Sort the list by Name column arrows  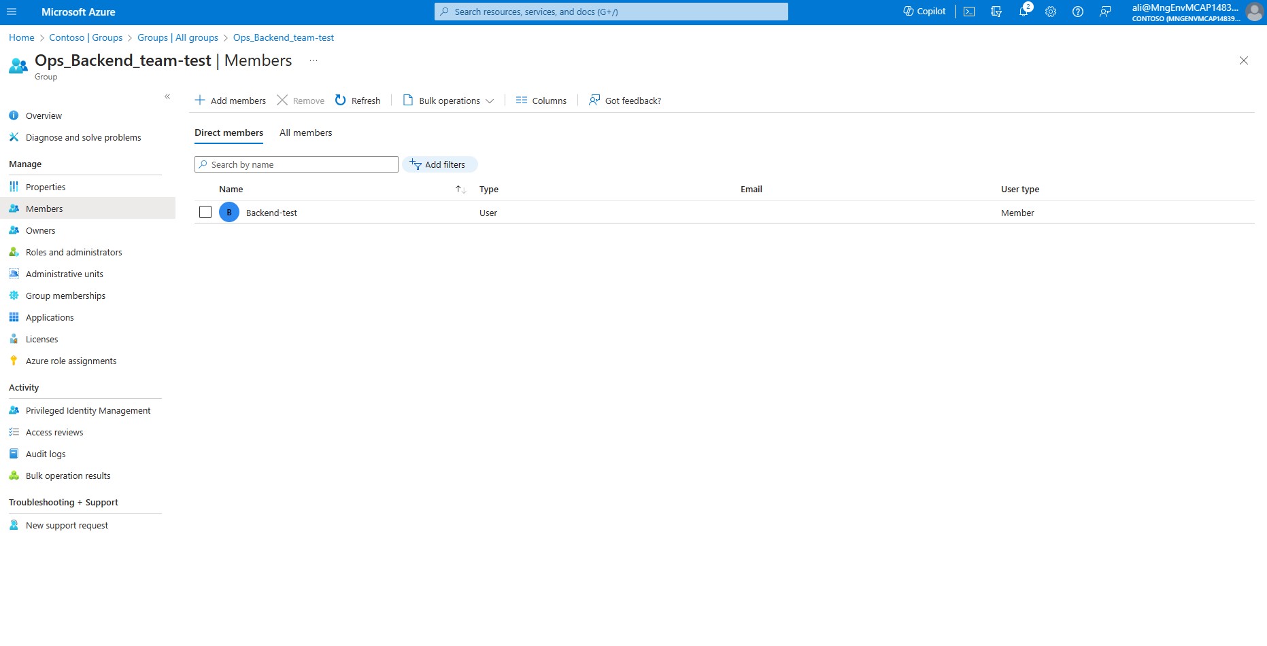click(460, 190)
